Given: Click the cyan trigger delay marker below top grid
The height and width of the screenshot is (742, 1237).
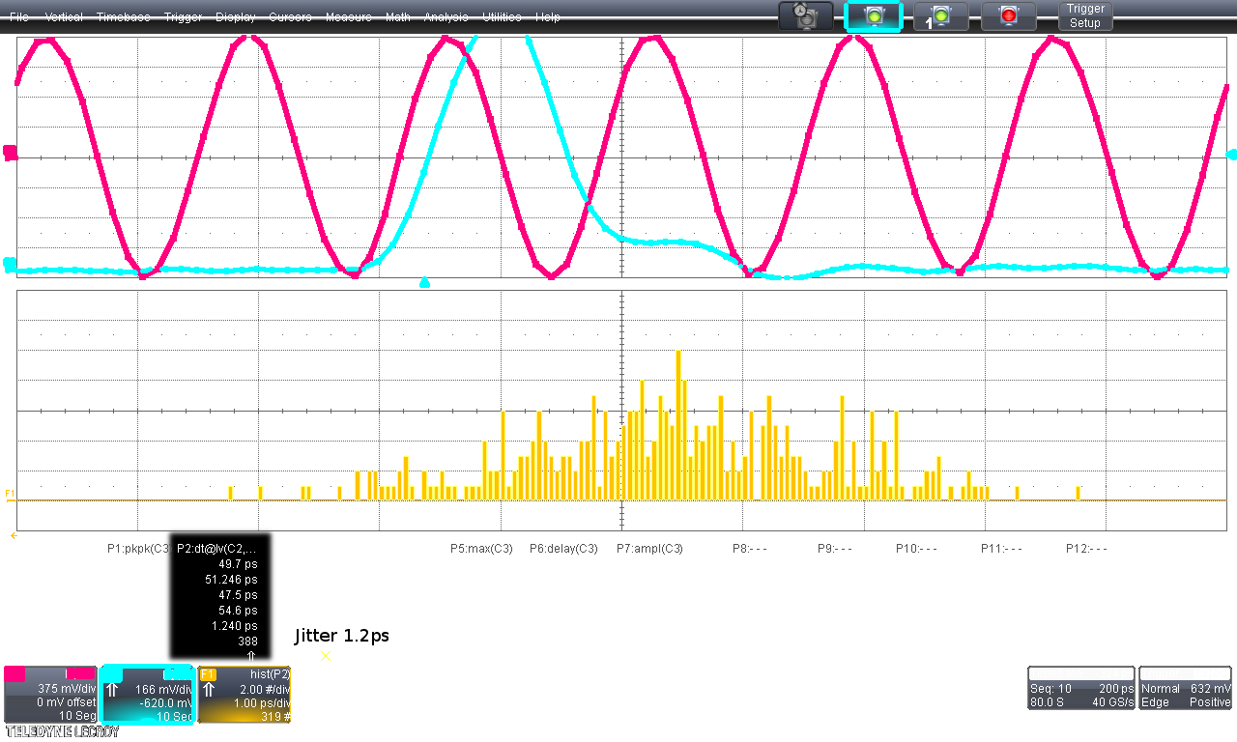Looking at the screenshot, I should coord(424,282).
